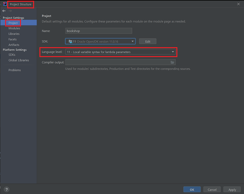244x194 pixels.
Task: Click the Edit button next to SDK
Action: (148, 41)
